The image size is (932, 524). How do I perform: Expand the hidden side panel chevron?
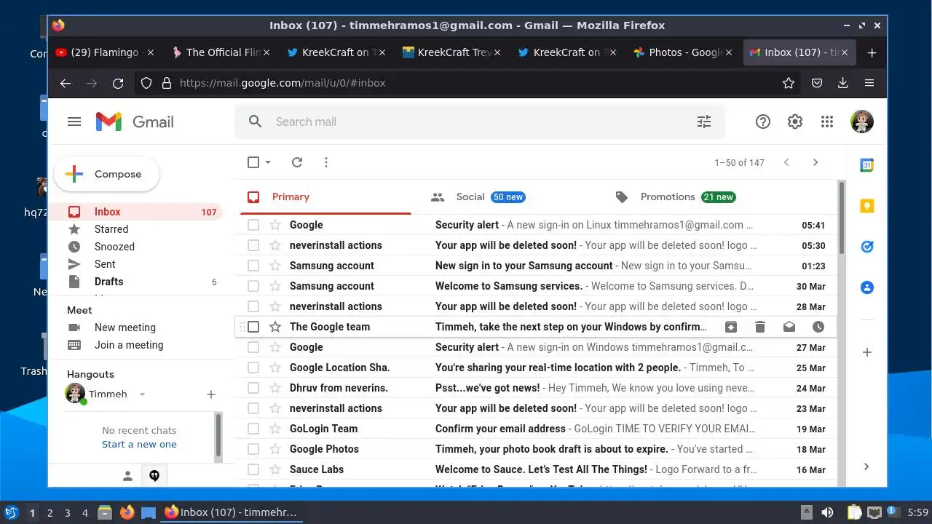[866, 467]
